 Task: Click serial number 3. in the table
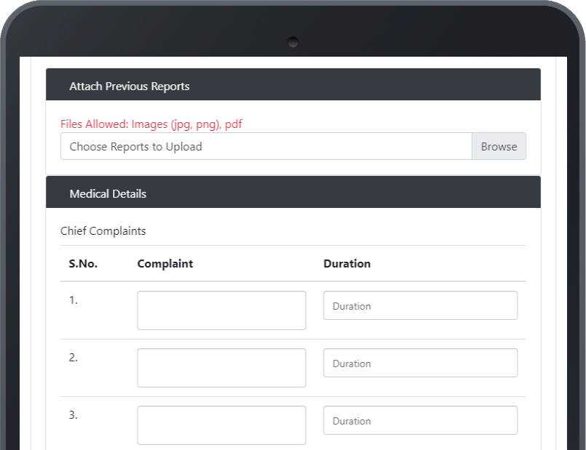(x=74, y=415)
